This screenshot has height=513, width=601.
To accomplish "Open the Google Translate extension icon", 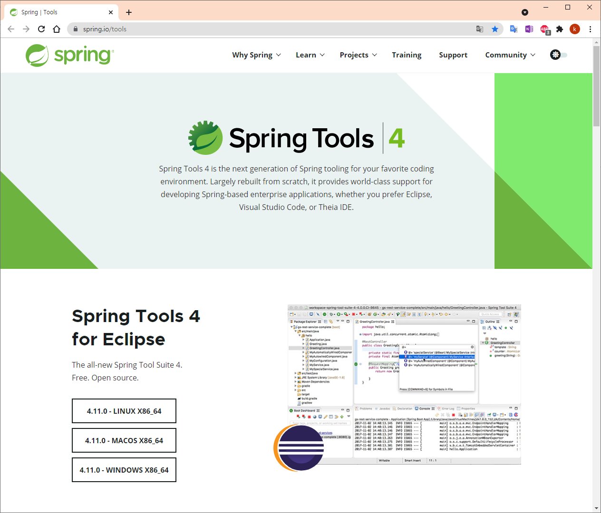I will tap(514, 29).
